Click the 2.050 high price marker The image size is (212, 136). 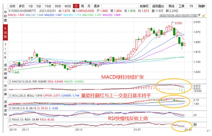178,23
